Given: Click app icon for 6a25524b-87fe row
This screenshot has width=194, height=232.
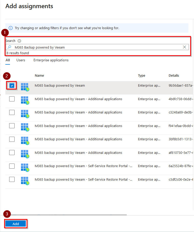Looking at the screenshot, I should click(25, 168).
